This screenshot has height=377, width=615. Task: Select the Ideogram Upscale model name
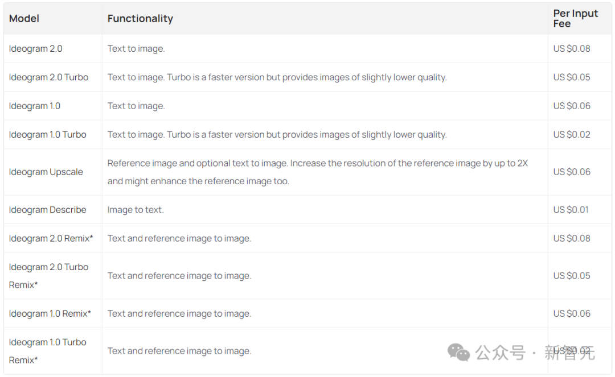coord(46,172)
